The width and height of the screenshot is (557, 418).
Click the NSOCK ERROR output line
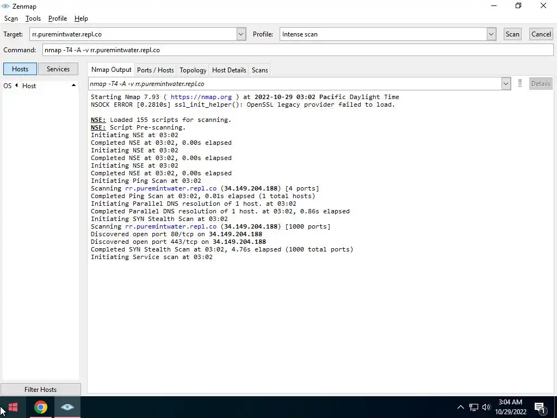point(243,104)
